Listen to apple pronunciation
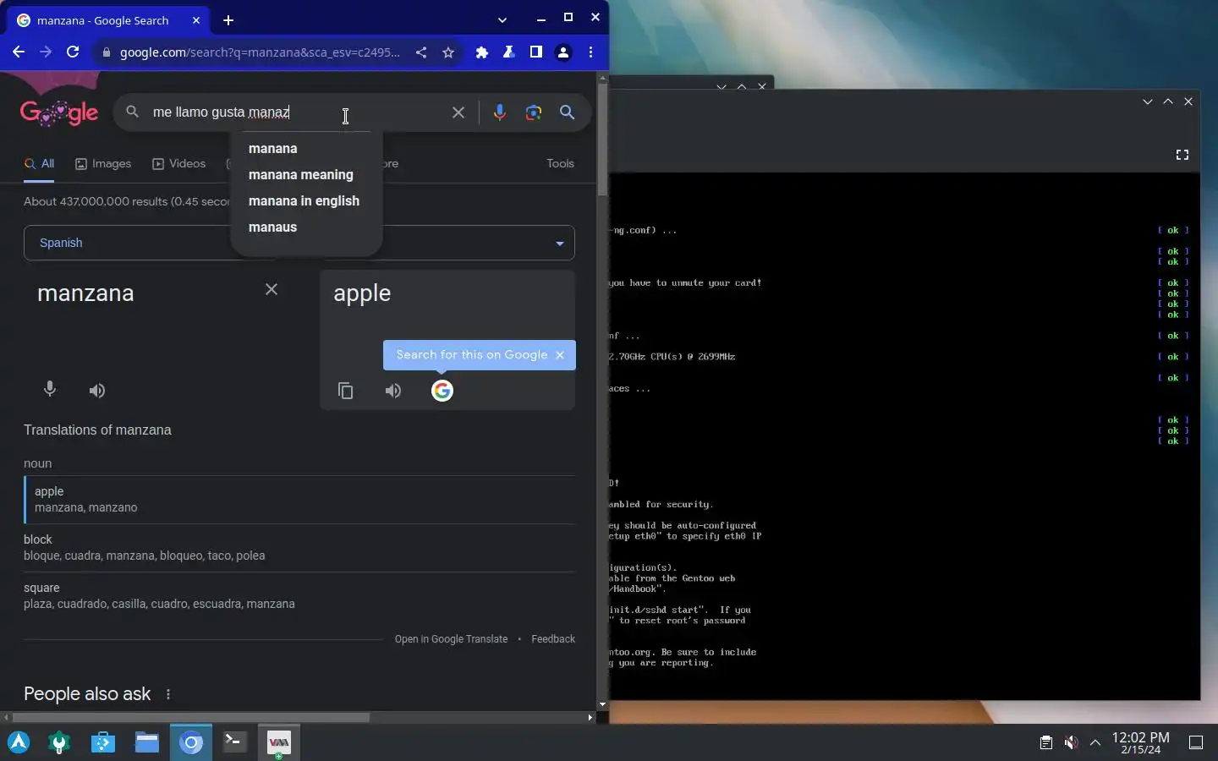Image resolution: width=1218 pixels, height=761 pixels. [x=393, y=391]
